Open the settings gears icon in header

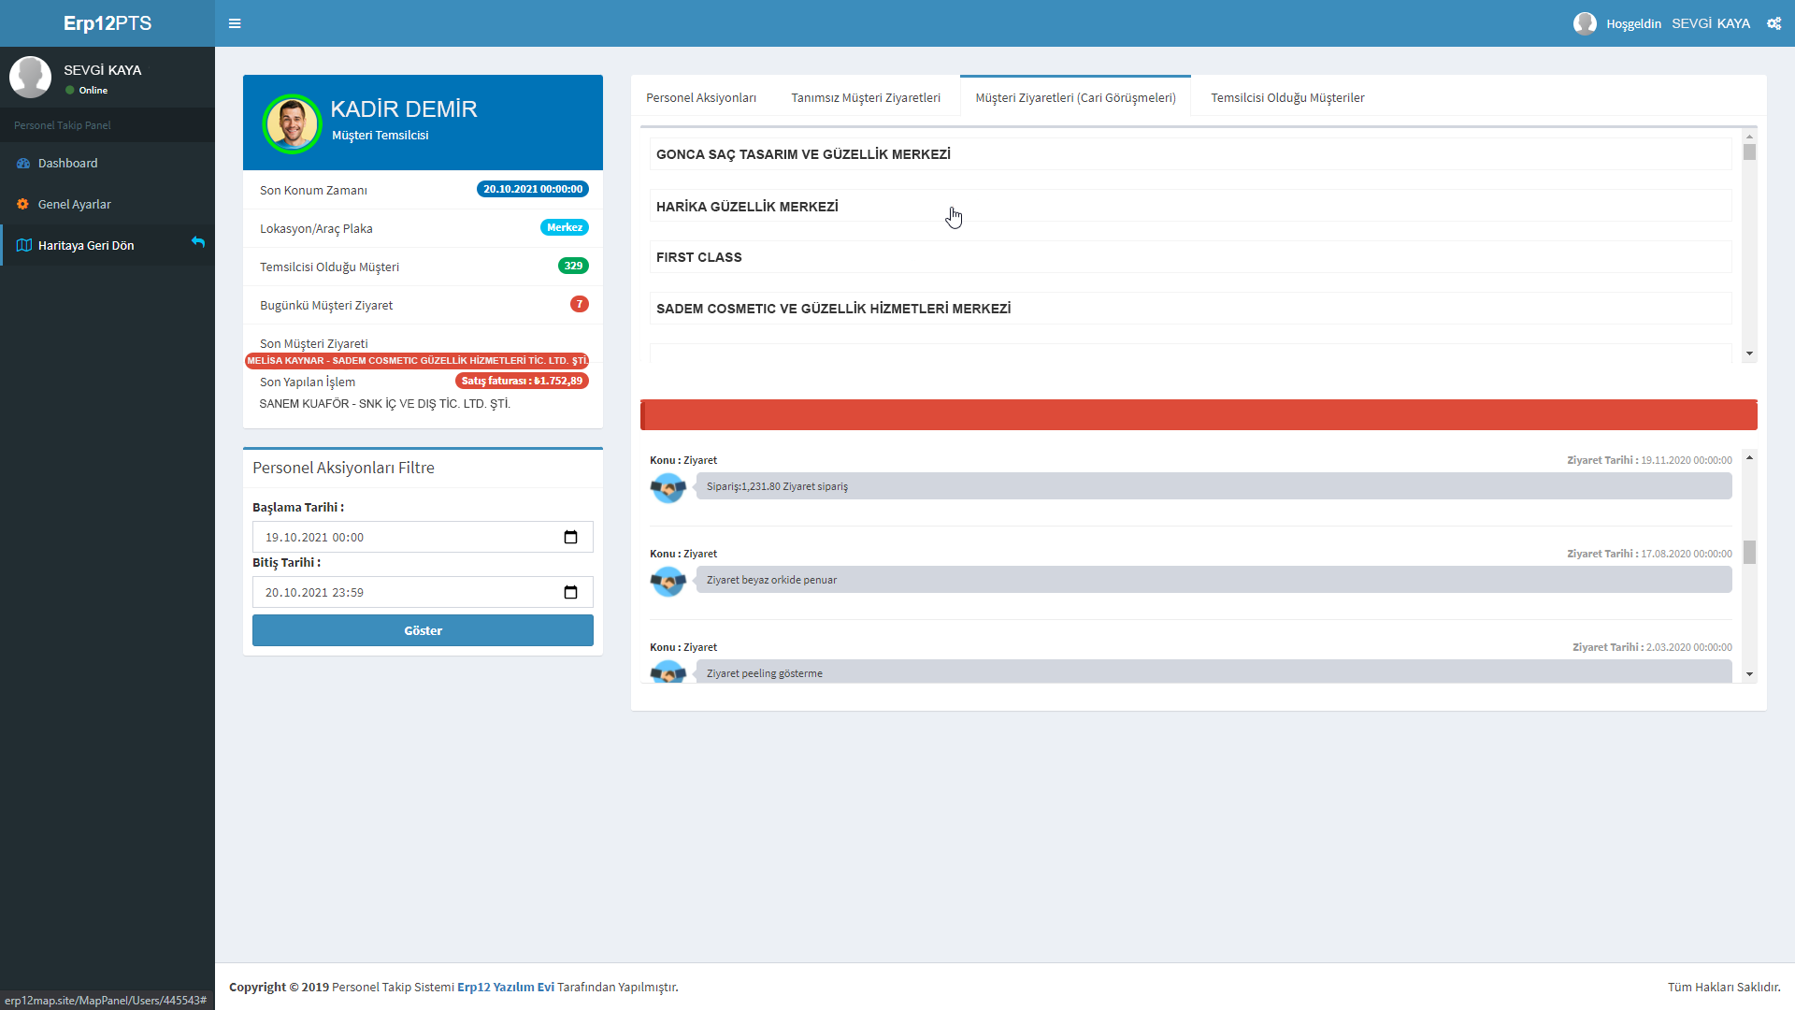1773,23
